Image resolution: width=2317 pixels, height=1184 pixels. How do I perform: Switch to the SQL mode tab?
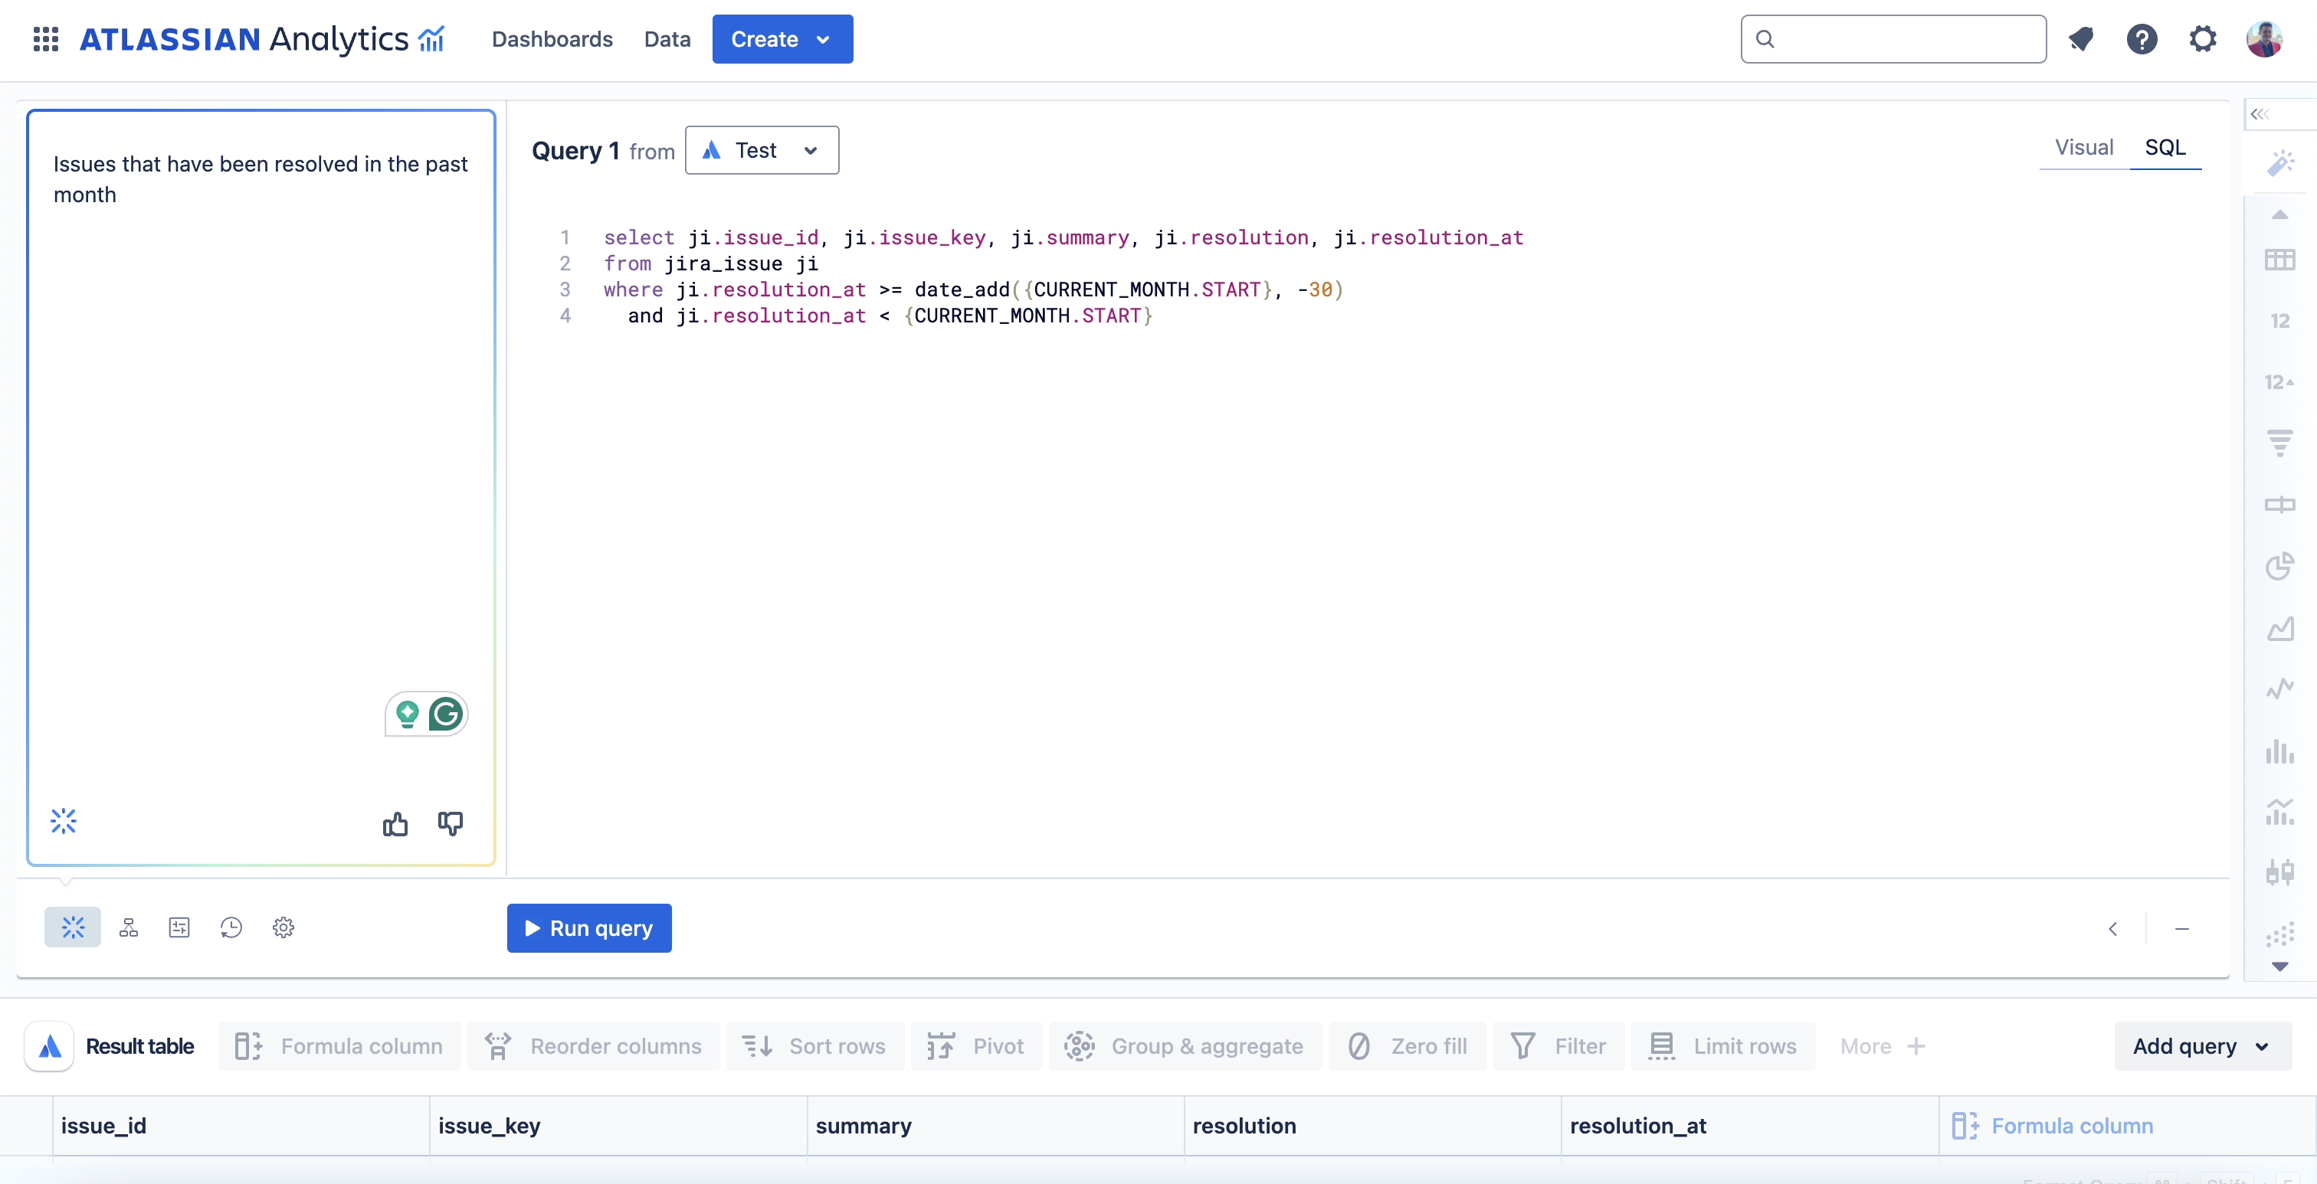tap(2164, 148)
